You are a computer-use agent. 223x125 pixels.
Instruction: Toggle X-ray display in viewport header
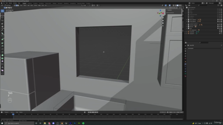[x=174, y=6]
